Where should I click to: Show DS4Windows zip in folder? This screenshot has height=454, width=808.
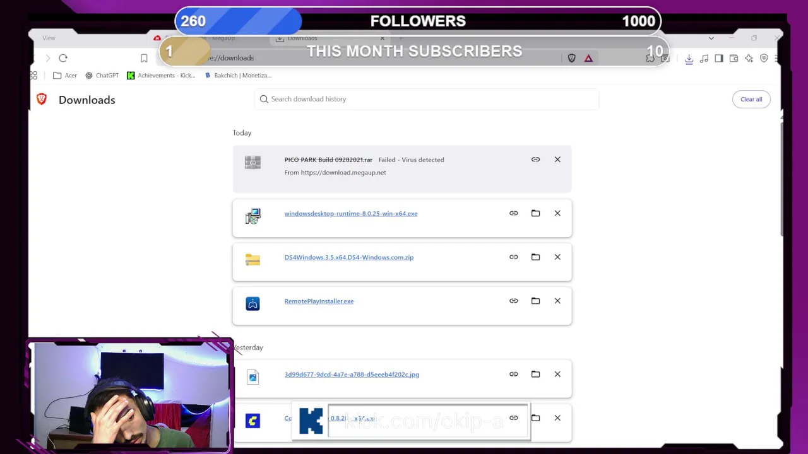pos(535,257)
